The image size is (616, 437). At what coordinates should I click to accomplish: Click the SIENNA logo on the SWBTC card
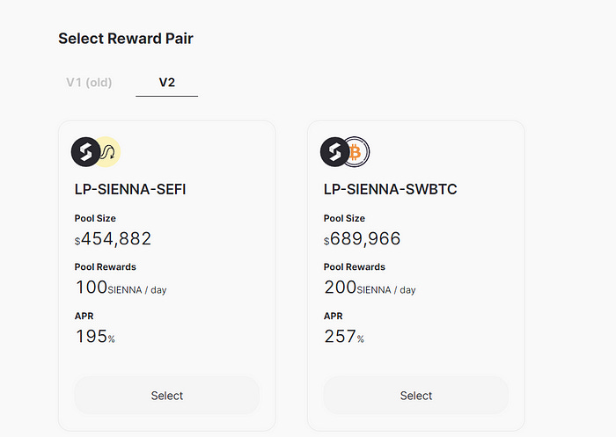click(334, 152)
